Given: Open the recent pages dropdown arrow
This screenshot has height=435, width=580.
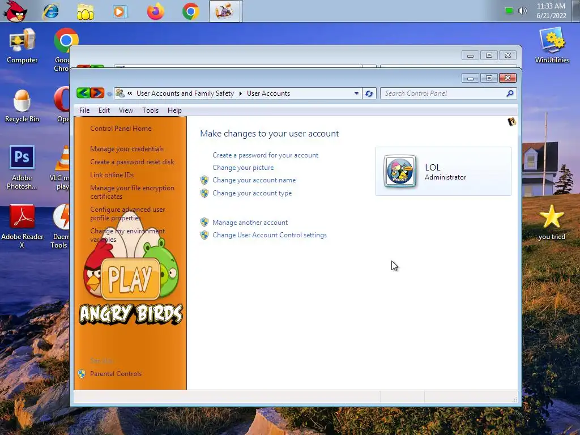Looking at the screenshot, I should pos(109,94).
